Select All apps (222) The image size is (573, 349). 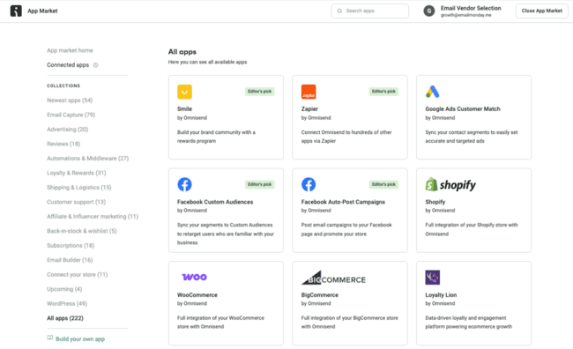tap(65, 318)
